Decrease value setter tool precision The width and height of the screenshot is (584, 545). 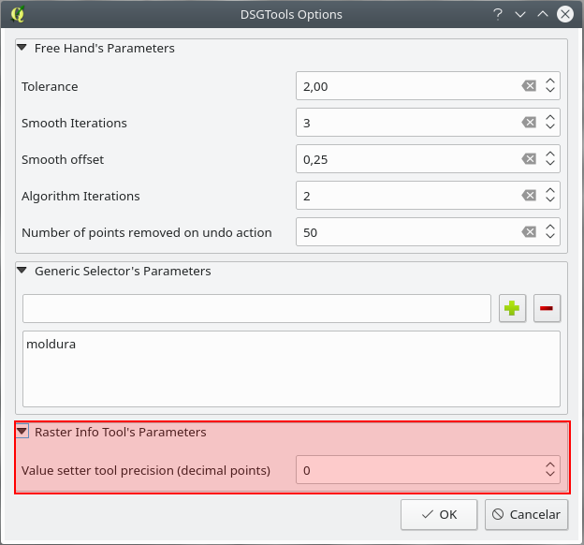pyautogui.click(x=550, y=475)
